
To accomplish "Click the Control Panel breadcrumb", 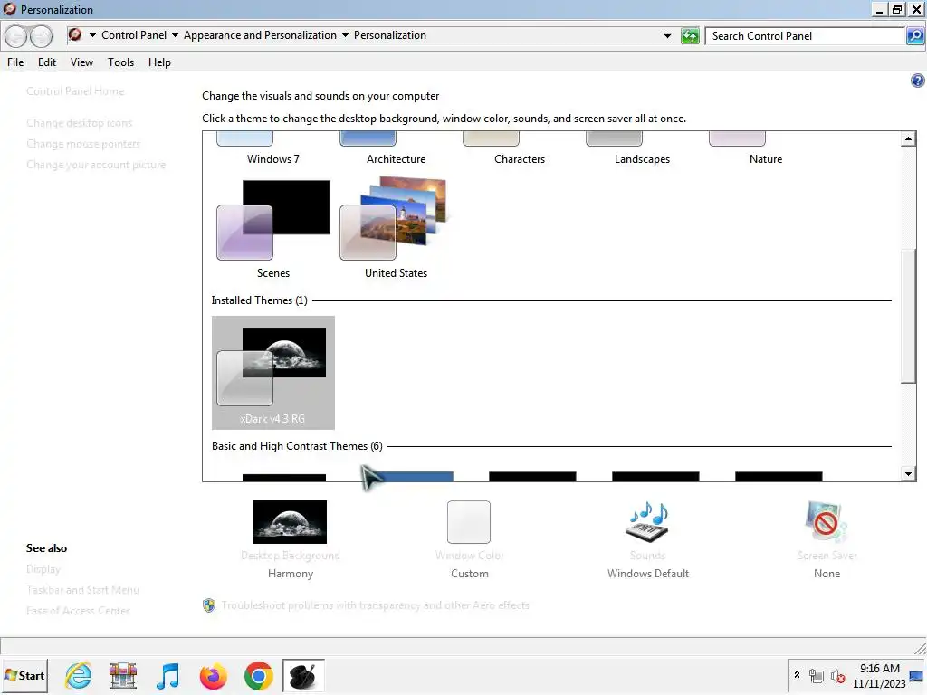I will (x=134, y=35).
